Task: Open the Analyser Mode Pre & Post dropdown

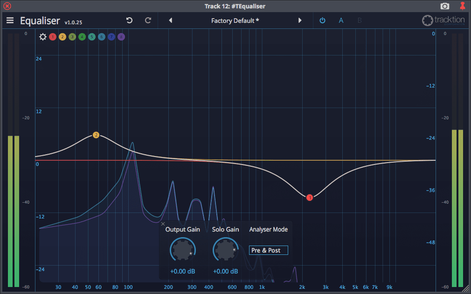Action: [x=269, y=250]
